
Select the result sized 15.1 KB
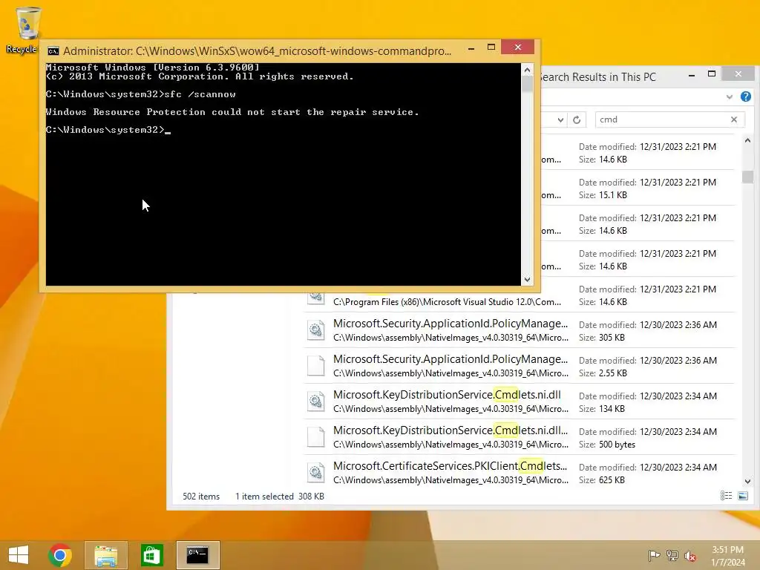pyautogui.click(x=638, y=188)
